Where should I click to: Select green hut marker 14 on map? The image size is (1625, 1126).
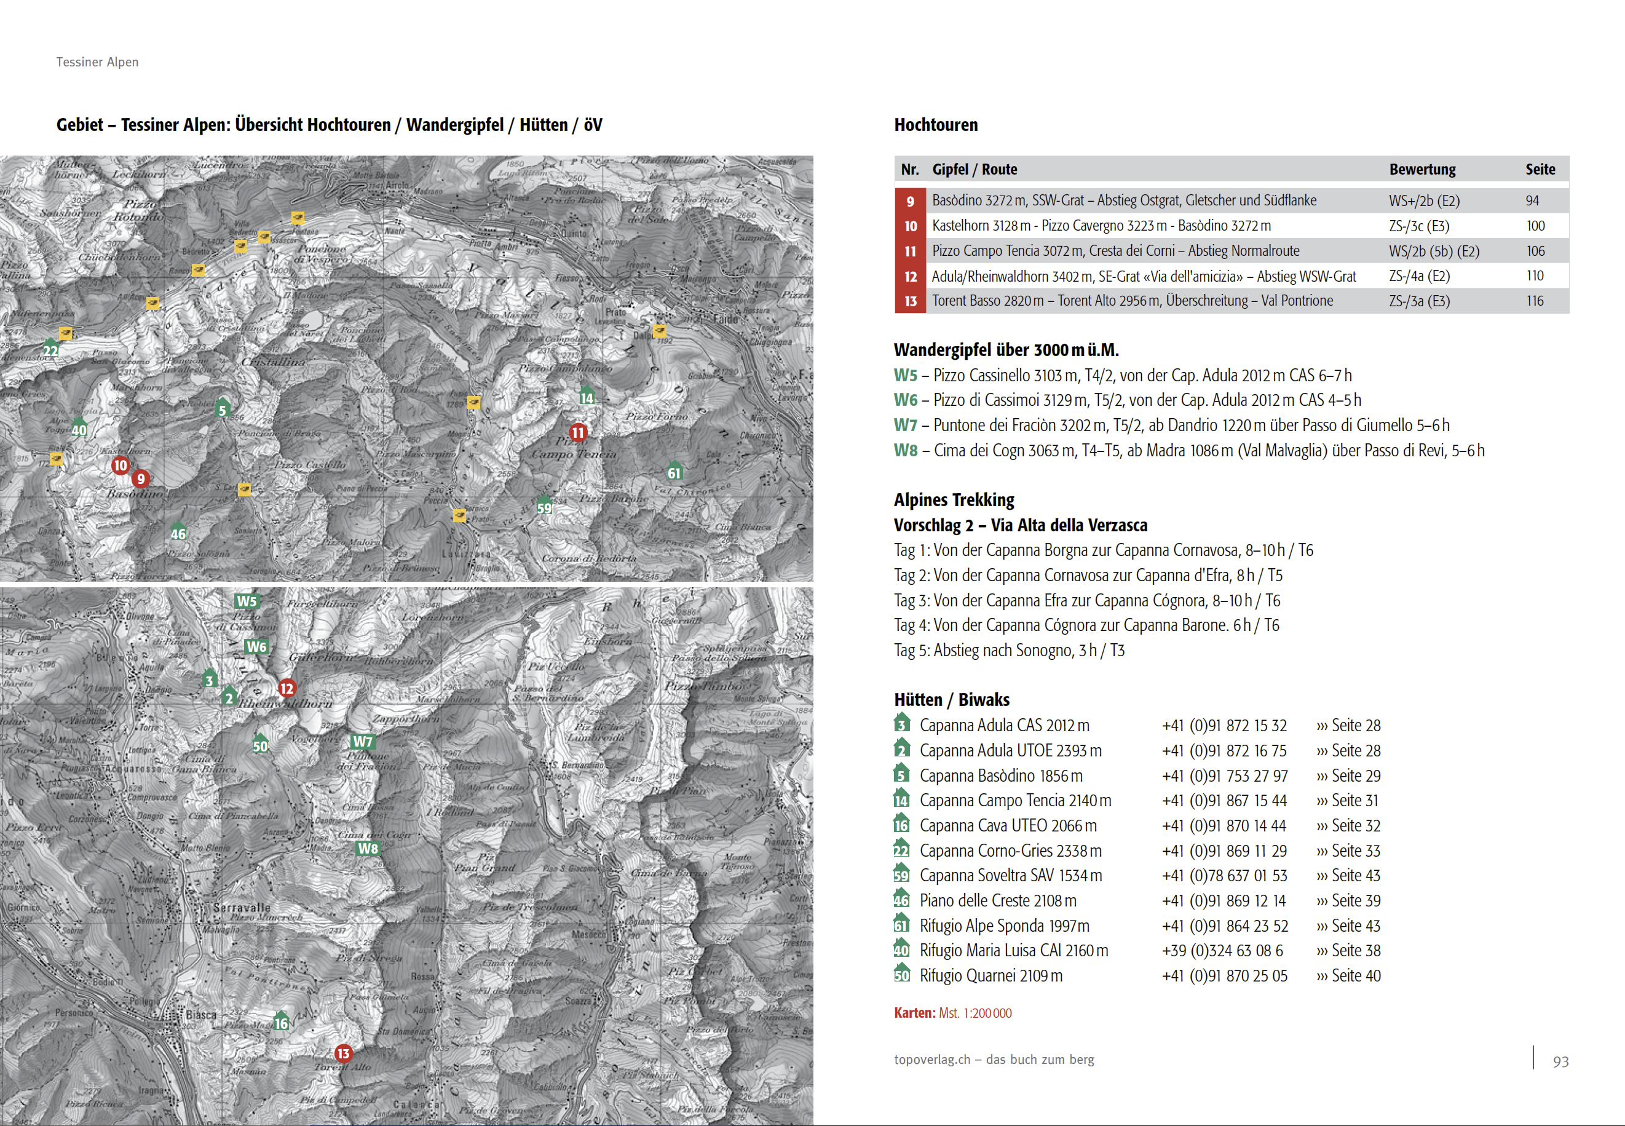point(587,396)
